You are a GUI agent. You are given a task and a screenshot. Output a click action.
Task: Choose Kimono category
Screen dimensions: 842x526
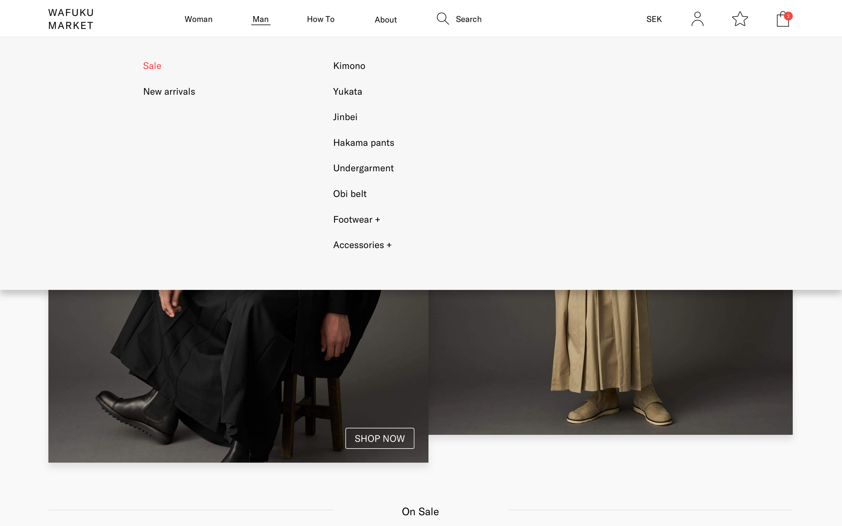pyautogui.click(x=349, y=66)
